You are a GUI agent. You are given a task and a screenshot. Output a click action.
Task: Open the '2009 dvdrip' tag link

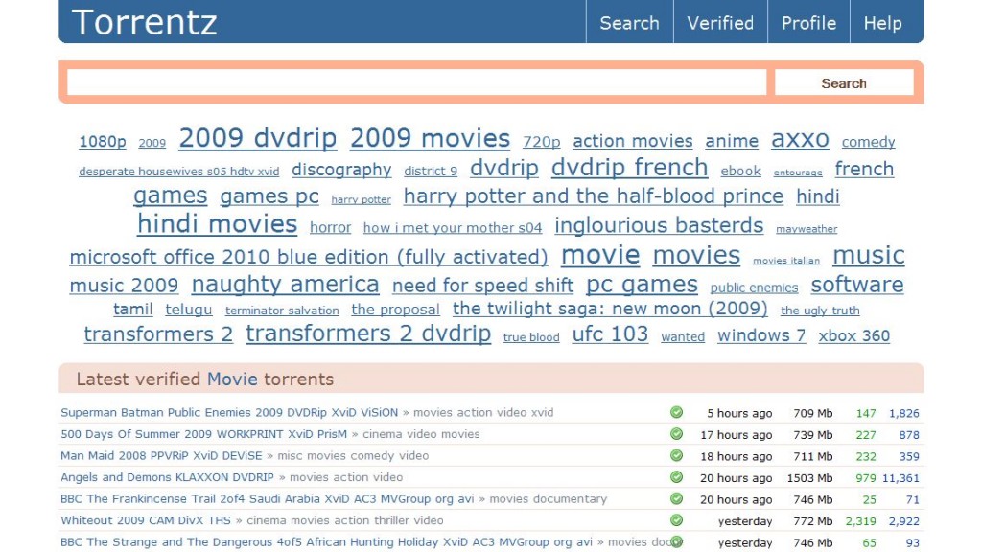click(x=257, y=138)
